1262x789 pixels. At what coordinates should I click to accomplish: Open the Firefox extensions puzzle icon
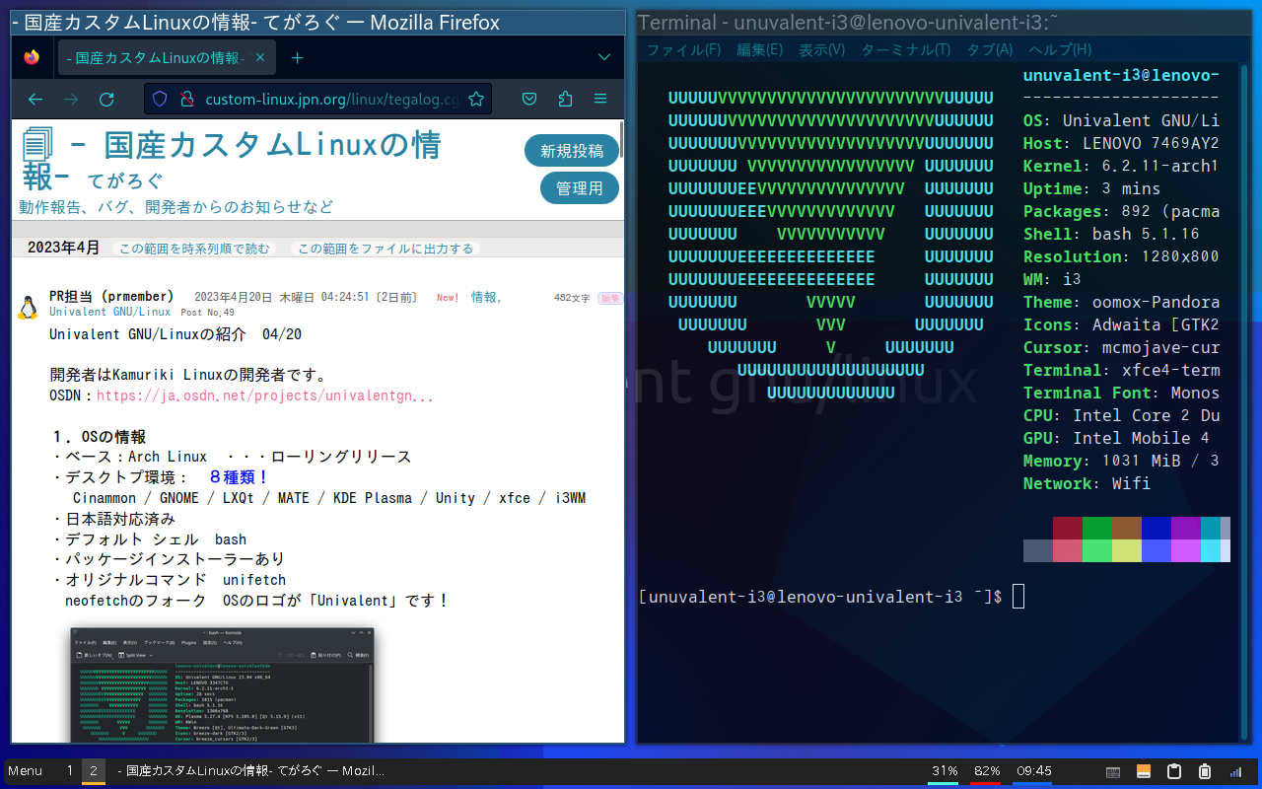point(565,99)
